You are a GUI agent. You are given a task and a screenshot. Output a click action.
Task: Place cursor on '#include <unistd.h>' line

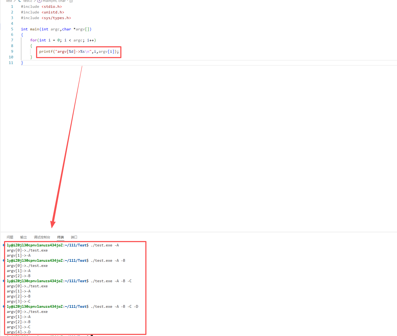(43, 12)
